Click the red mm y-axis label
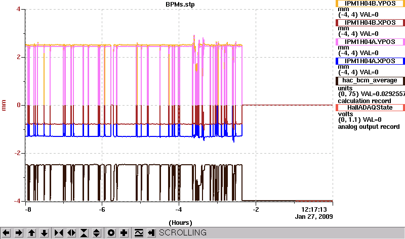 click(4, 105)
